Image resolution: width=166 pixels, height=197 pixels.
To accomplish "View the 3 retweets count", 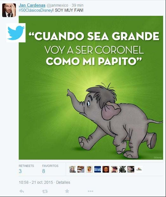I will 20,171.
